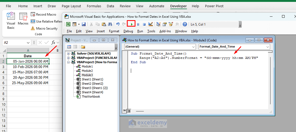This screenshot has width=296, height=132.
Task: Click the Redo arrow in VBA toolbar
Action: click(124, 24)
